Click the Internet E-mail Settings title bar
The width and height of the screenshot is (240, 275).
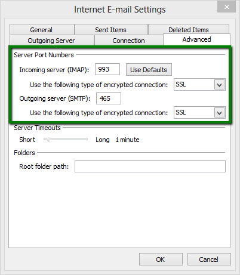pyautogui.click(x=120, y=10)
